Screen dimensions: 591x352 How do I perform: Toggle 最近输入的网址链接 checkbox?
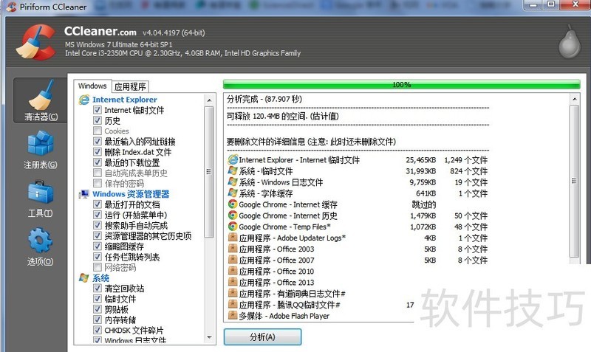(x=98, y=142)
